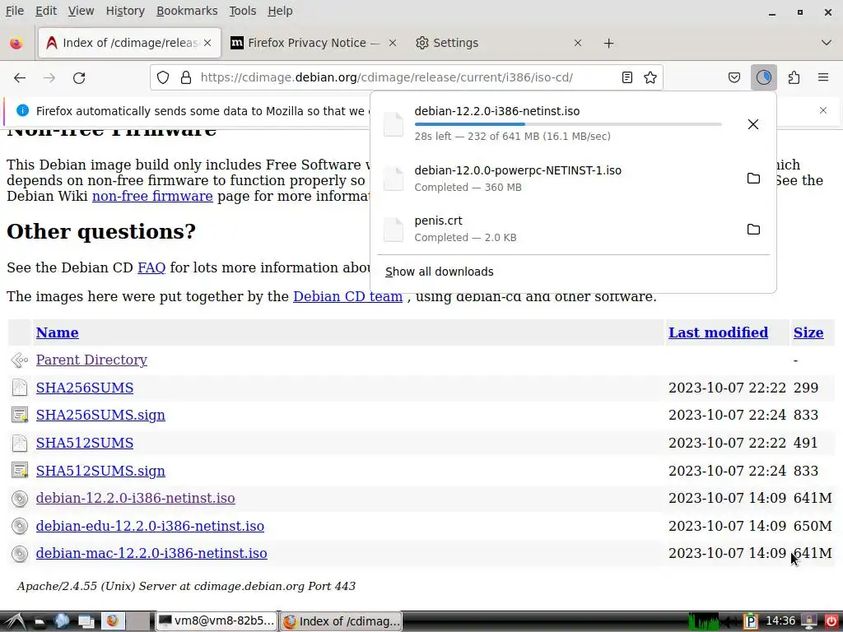
Task: Open the Debian CD FAQ link
Action: [x=151, y=267]
